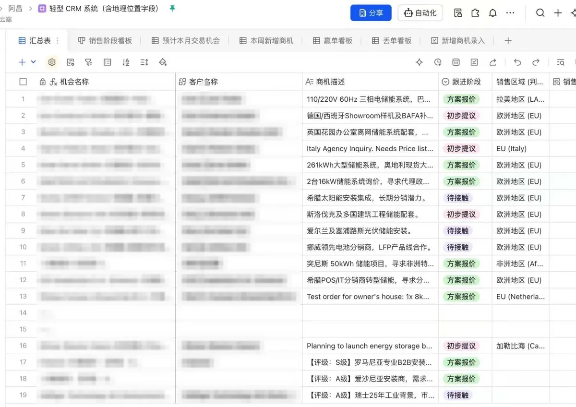Open the fill color paint bucket icon

163,62
